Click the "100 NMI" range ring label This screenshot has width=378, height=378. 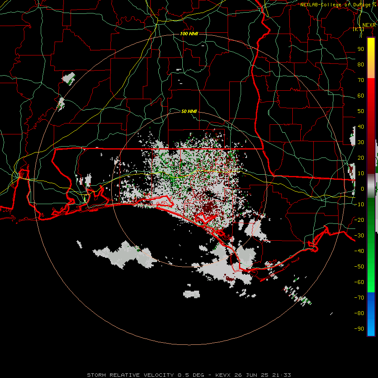[189, 34]
